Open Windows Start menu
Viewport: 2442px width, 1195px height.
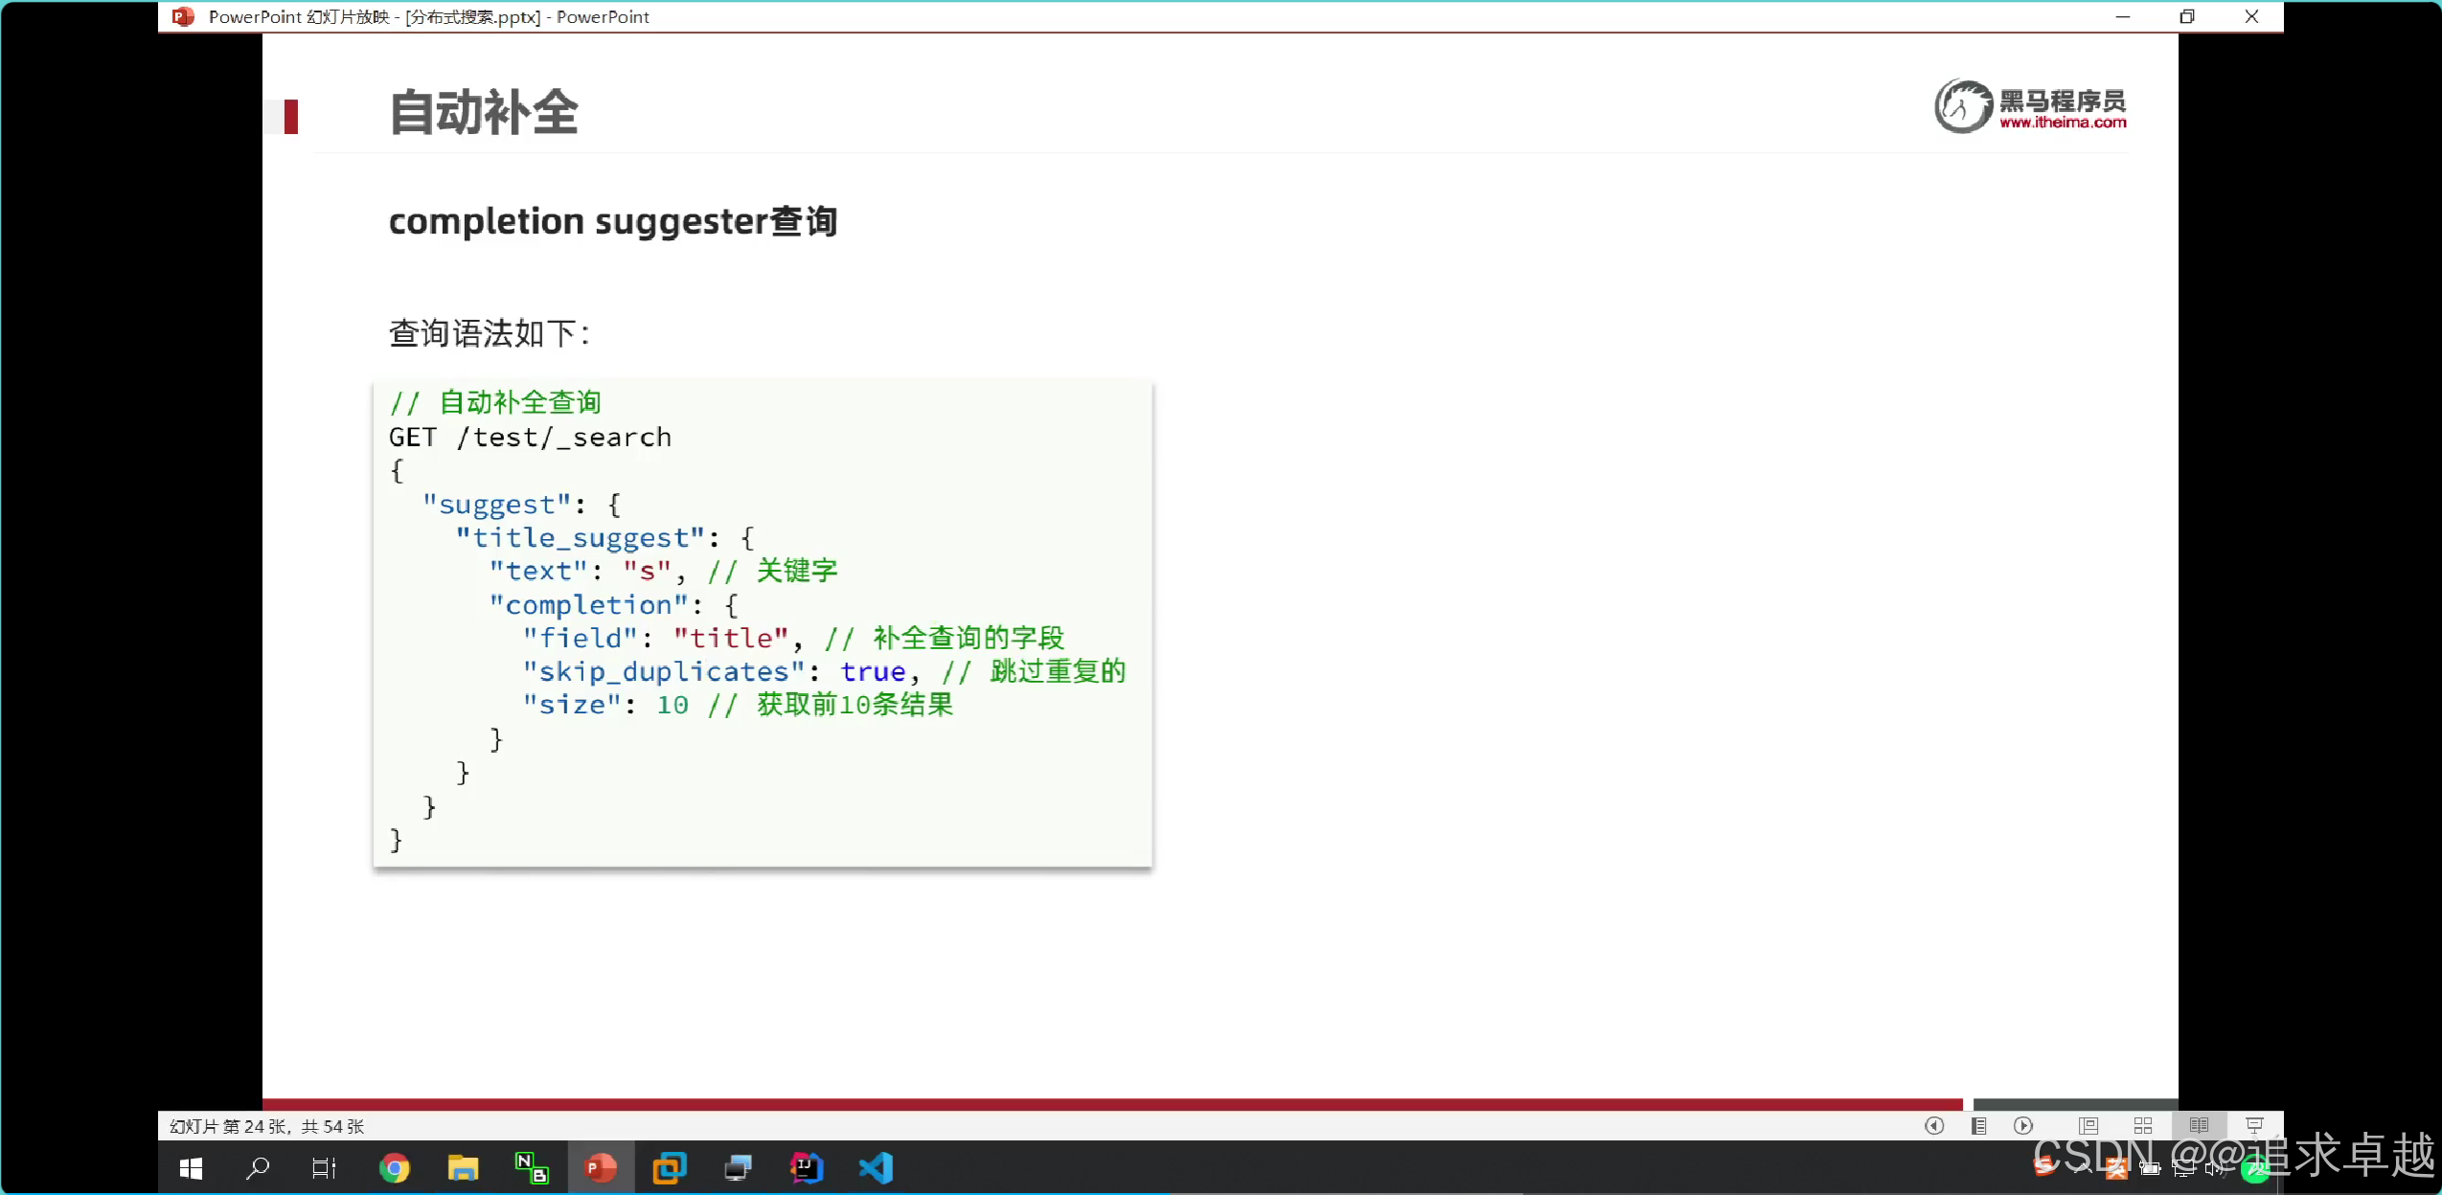coord(191,1168)
